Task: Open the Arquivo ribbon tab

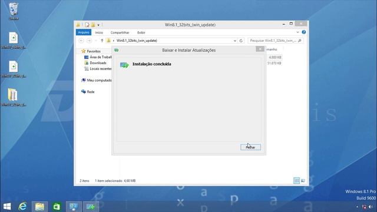Action: (x=84, y=32)
